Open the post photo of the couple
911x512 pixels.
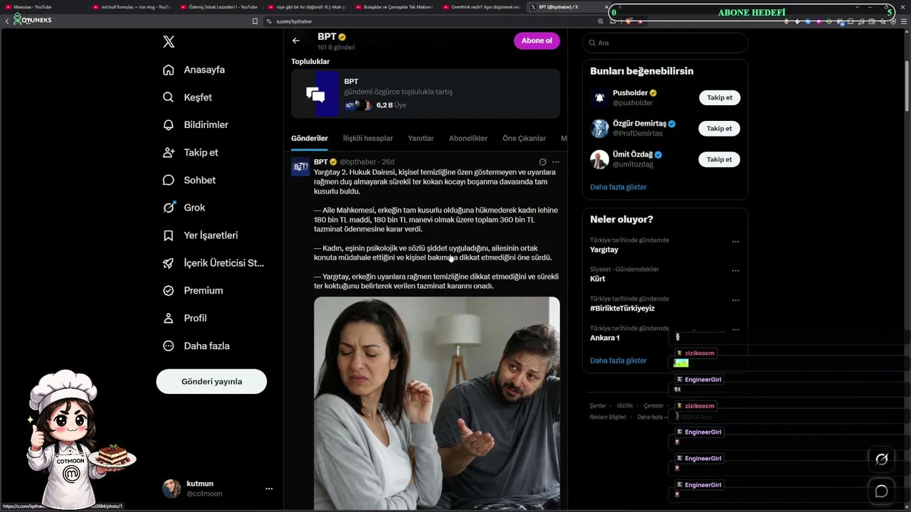(437, 402)
